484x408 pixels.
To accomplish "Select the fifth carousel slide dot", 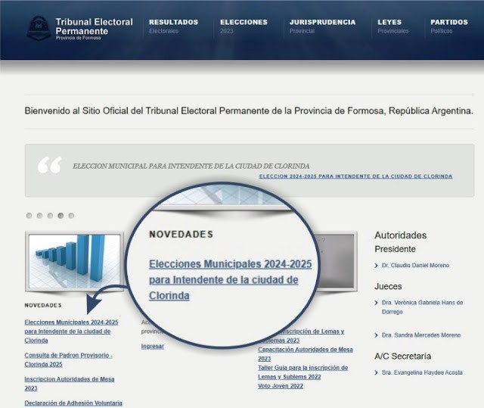I will (x=71, y=216).
